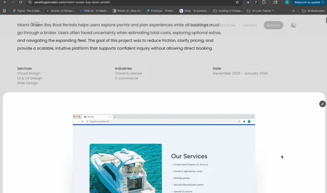Click the December 2025 - January 2026 date
This screenshot has width=327, height=193.
pos(240,74)
